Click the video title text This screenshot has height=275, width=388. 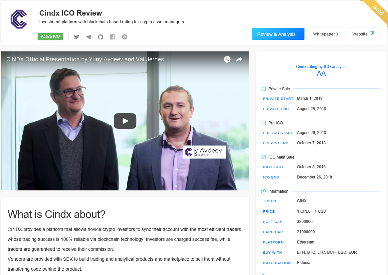(x=85, y=59)
